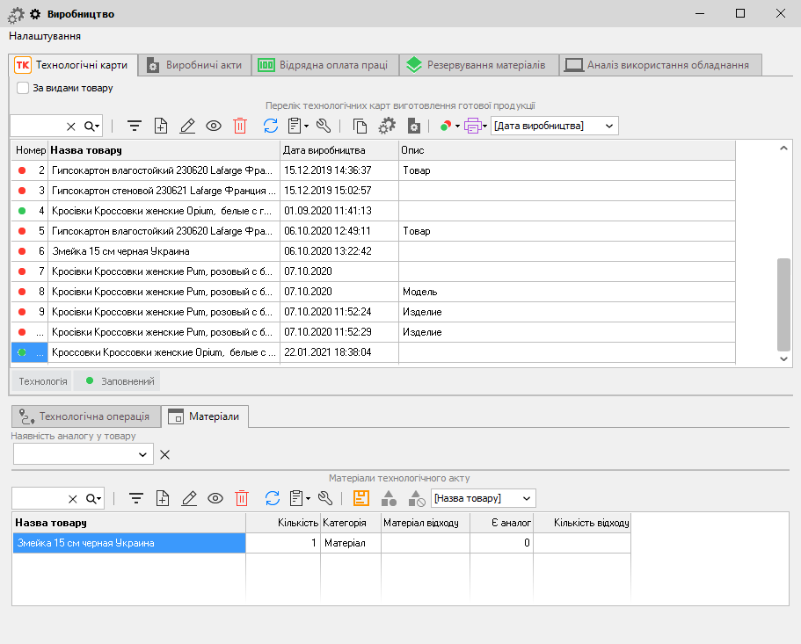Click the gear icon in the cards toolbar
The height and width of the screenshot is (644, 801).
(x=387, y=126)
